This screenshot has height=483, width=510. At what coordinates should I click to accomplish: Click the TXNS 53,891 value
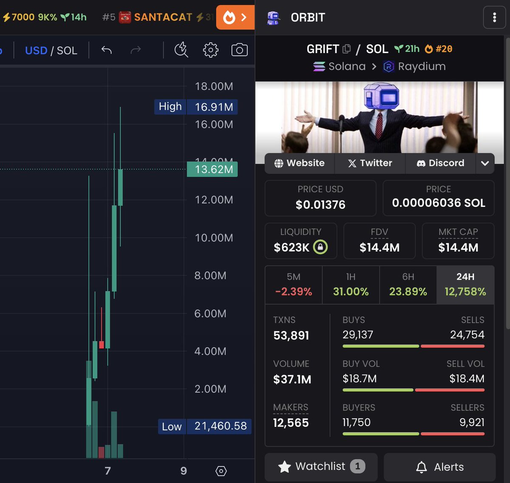291,336
